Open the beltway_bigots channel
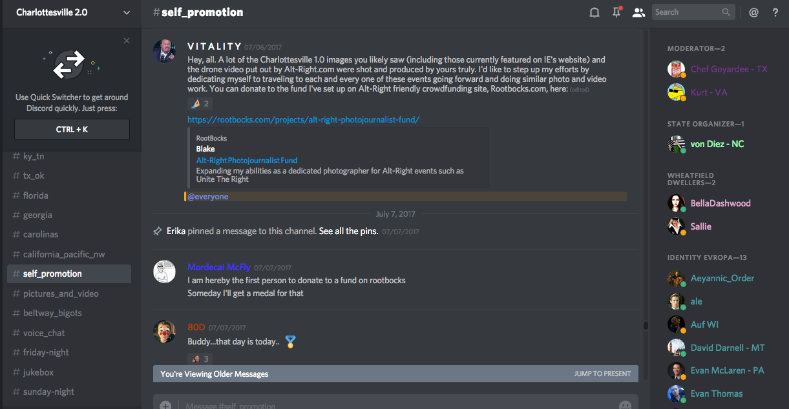Viewport: 789px width, 409px height. pyautogui.click(x=52, y=313)
